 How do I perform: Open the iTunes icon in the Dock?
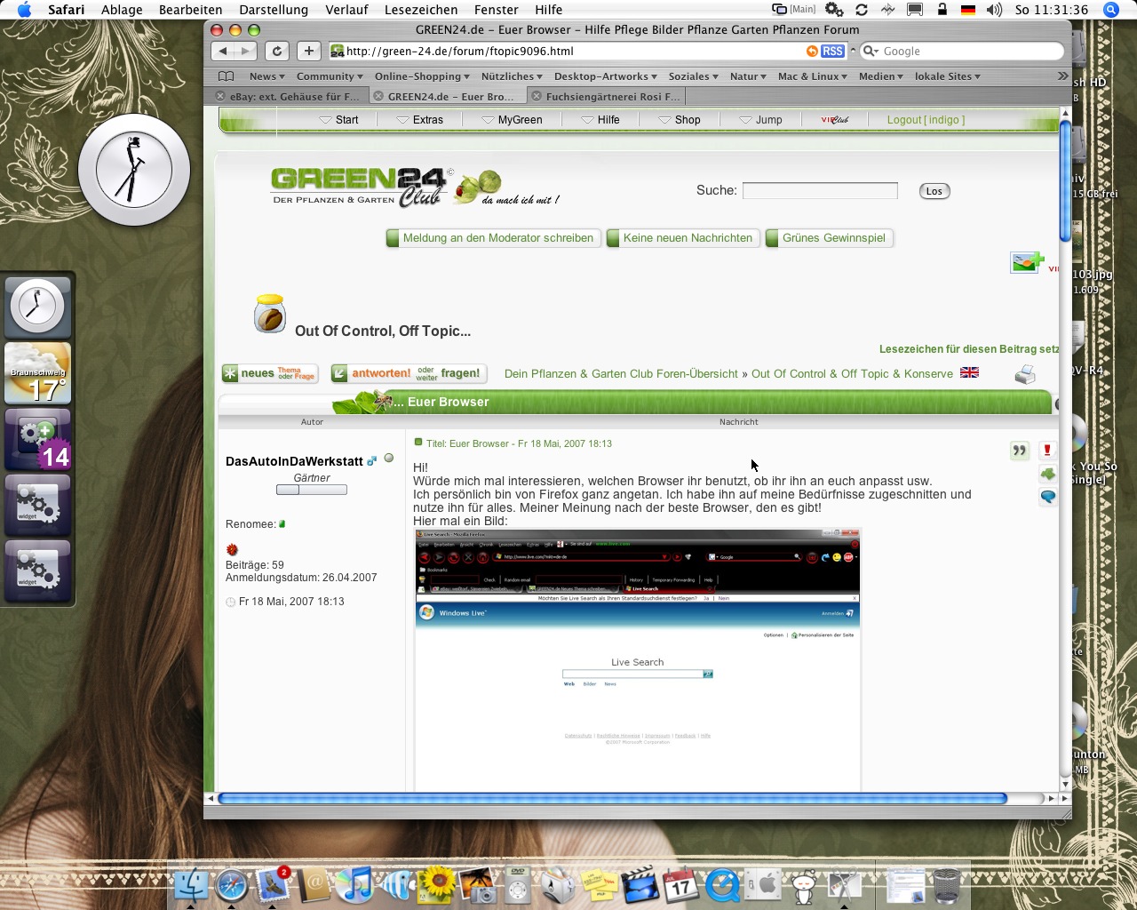click(x=356, y=885)
